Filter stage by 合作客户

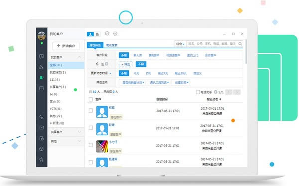pos(210,55)
